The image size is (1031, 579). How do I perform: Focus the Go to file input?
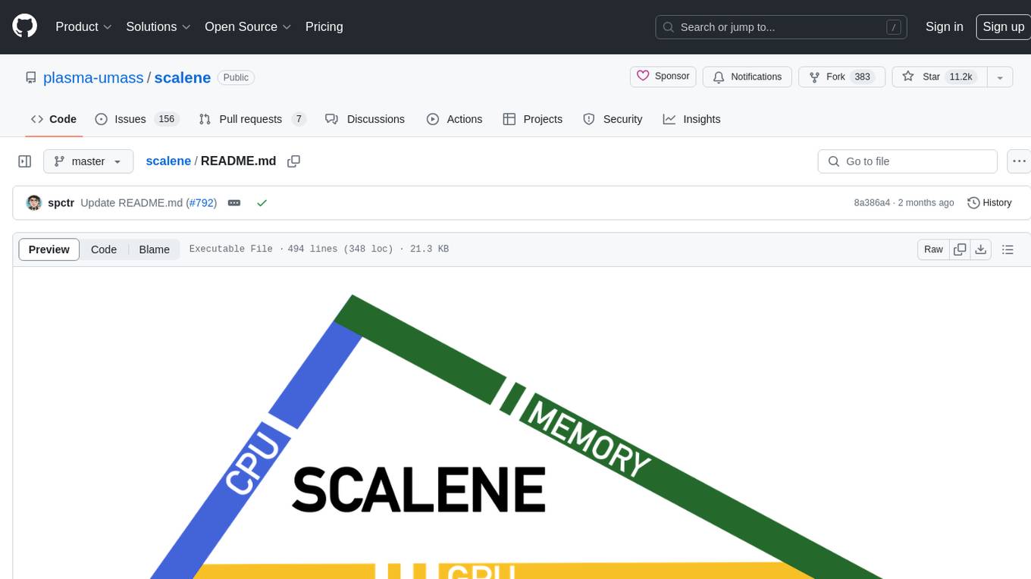click(x=907, y=161)
